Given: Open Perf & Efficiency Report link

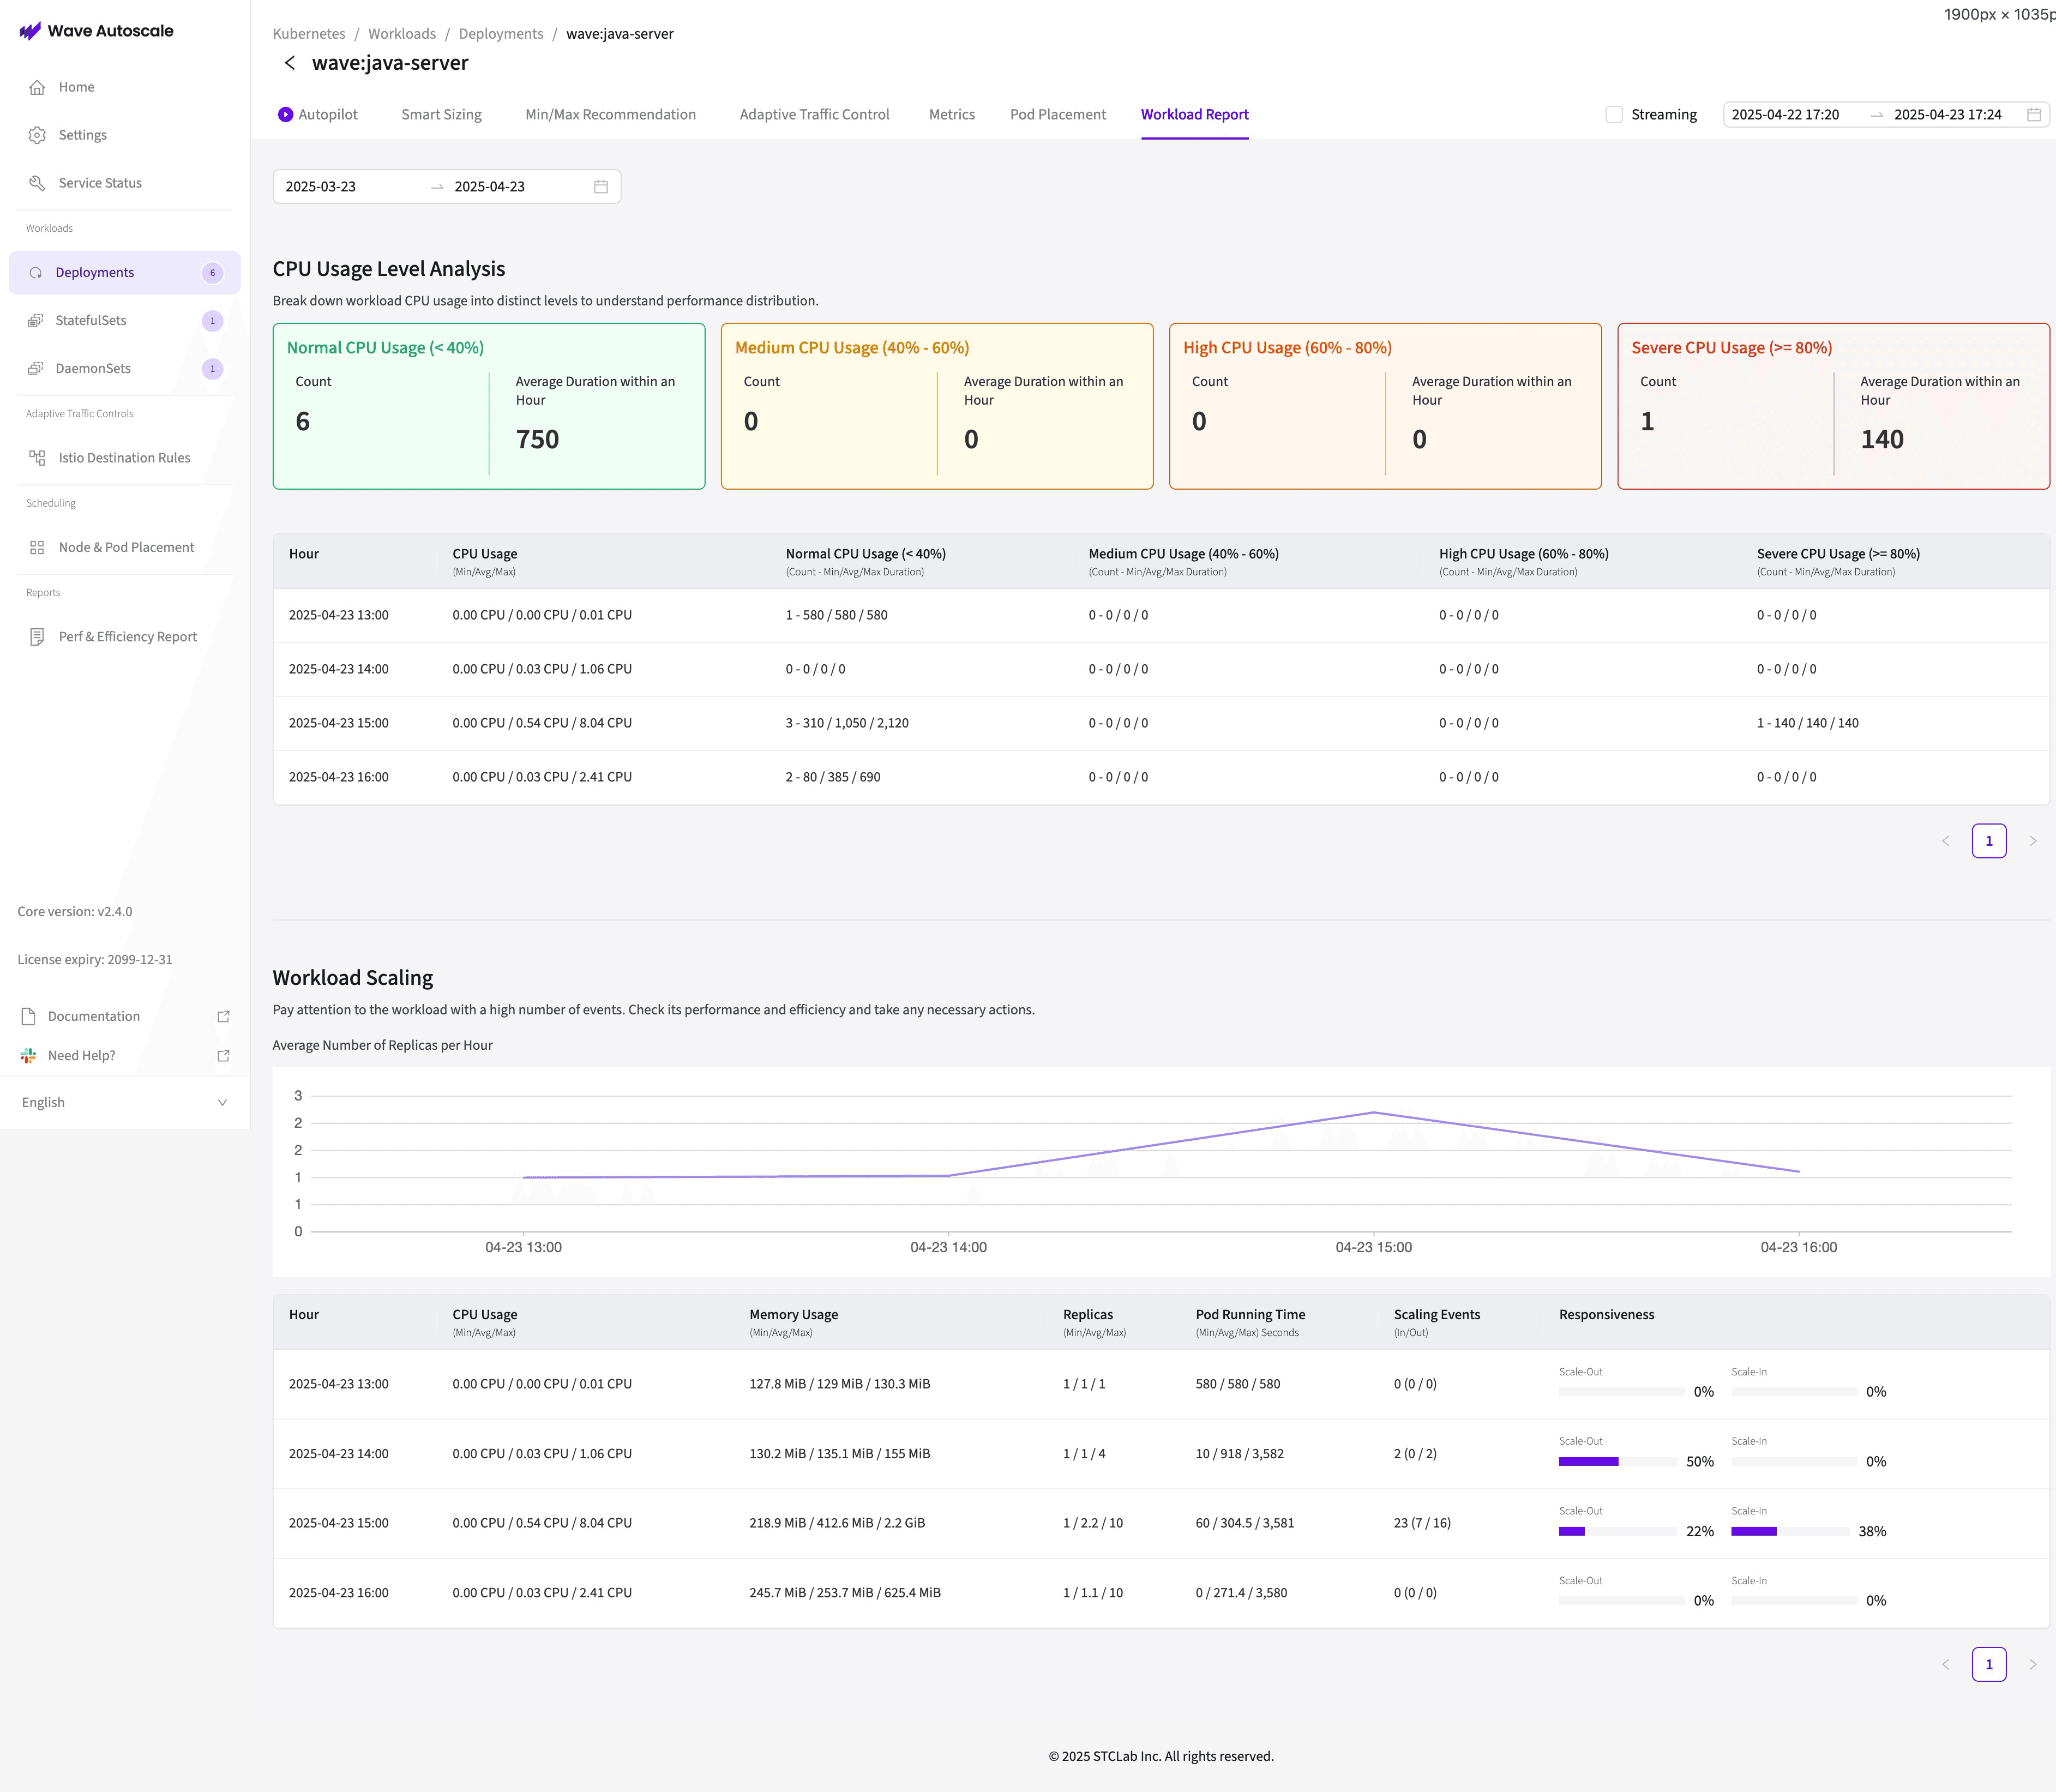Looking at the screenshot, I should click(125, 637).
